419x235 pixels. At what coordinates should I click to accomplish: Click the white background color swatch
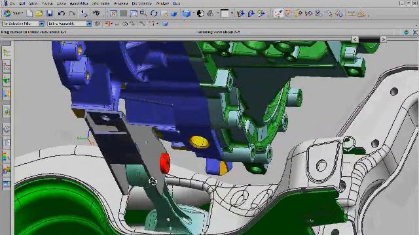(225, 13)
